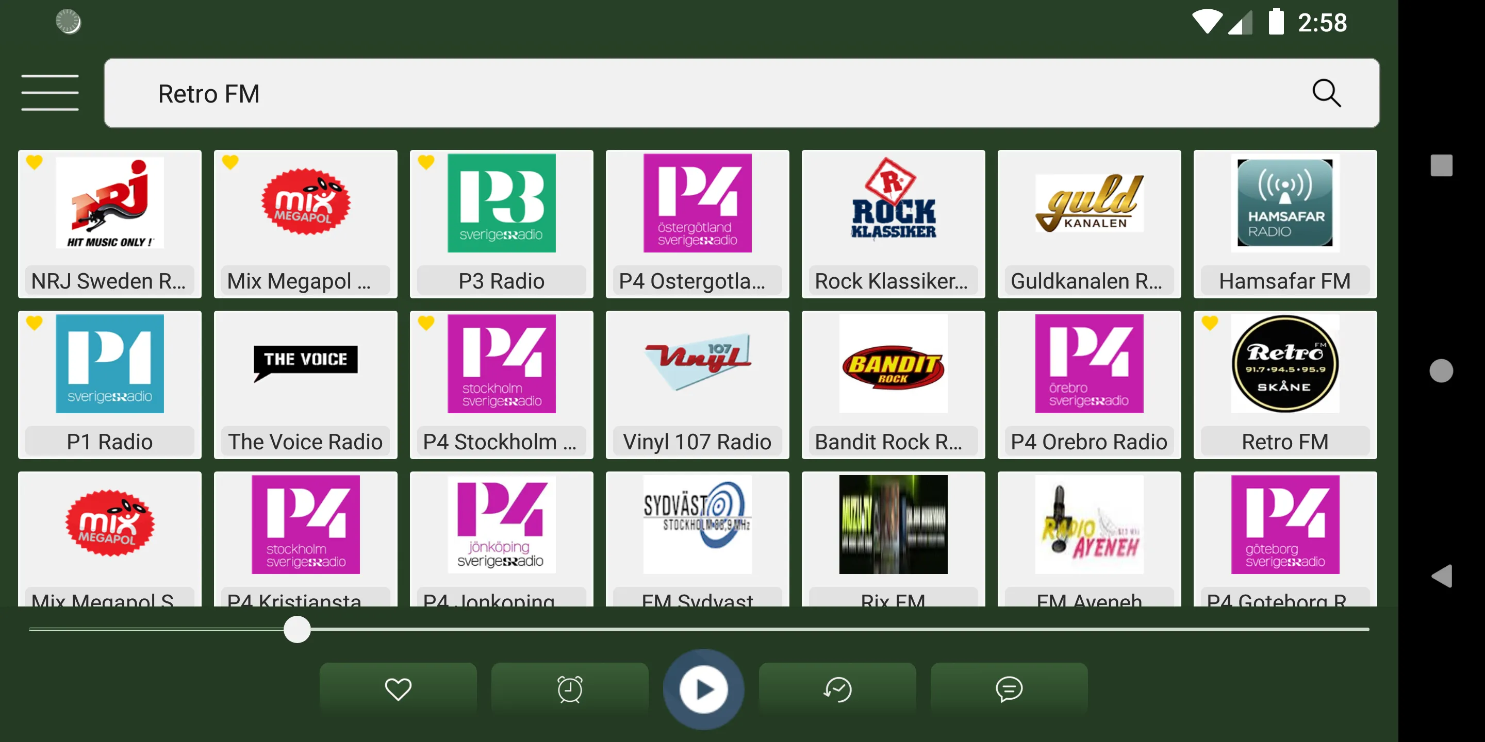Open the Rix FM station logo
Image resolution: width=1485 pixels, height=742 pixels.
(894, 524)
